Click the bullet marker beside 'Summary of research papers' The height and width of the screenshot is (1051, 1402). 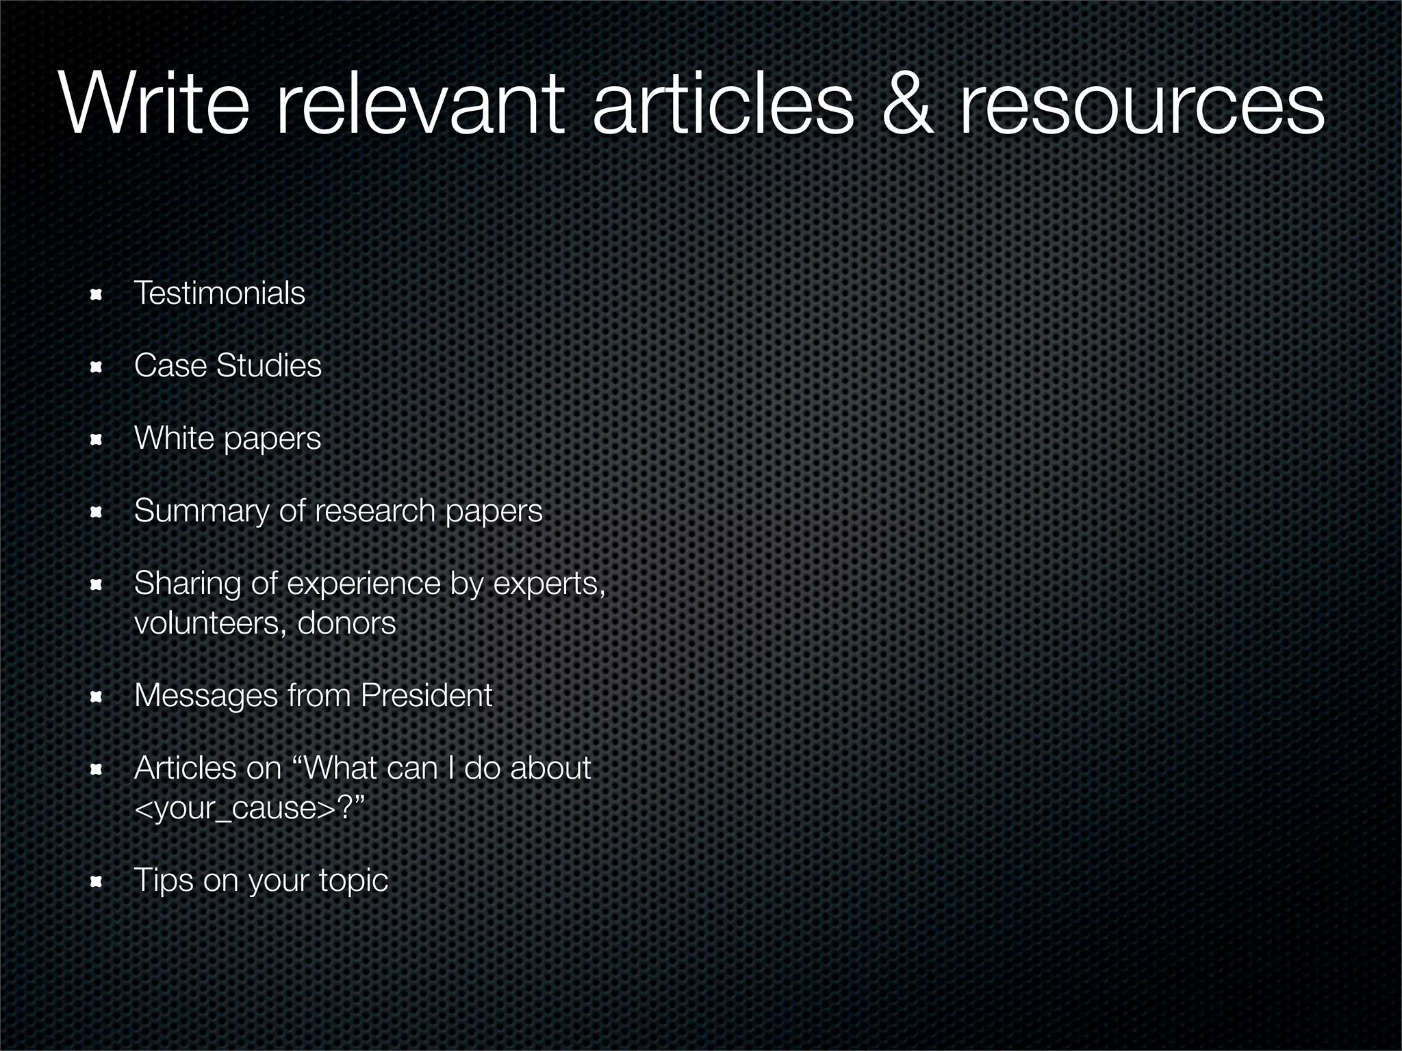pyautogui.click(x=97, y=513)
